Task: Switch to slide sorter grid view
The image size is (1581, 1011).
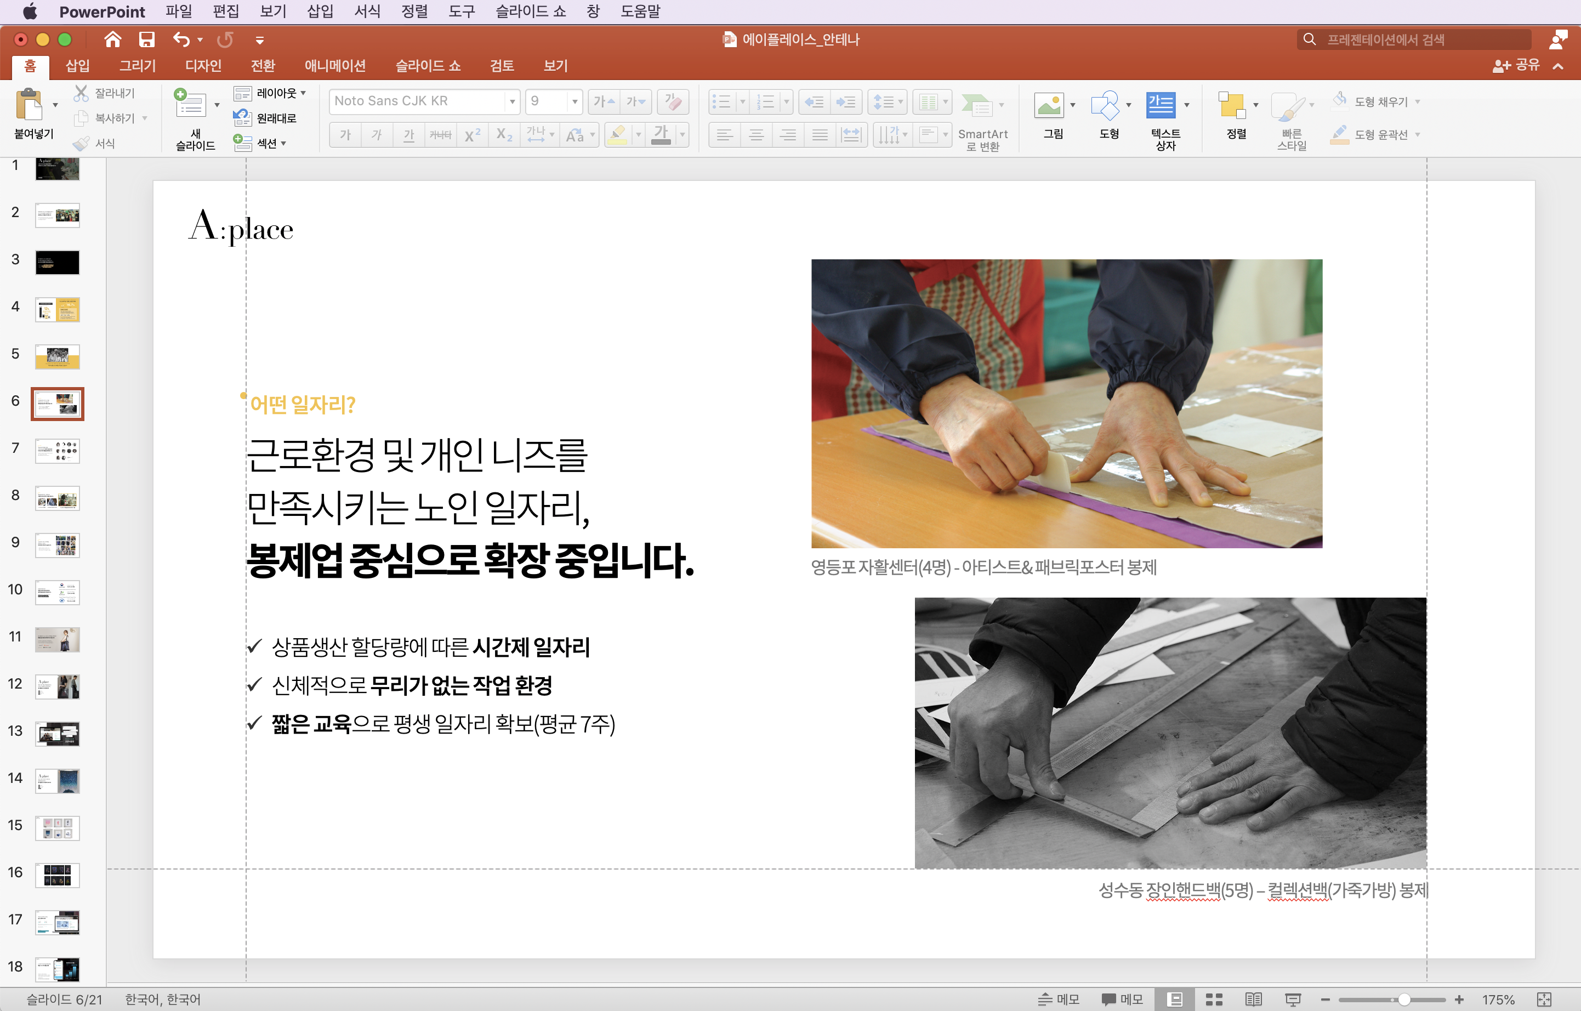Action: pyautogui.click(x=1214, y=999)
